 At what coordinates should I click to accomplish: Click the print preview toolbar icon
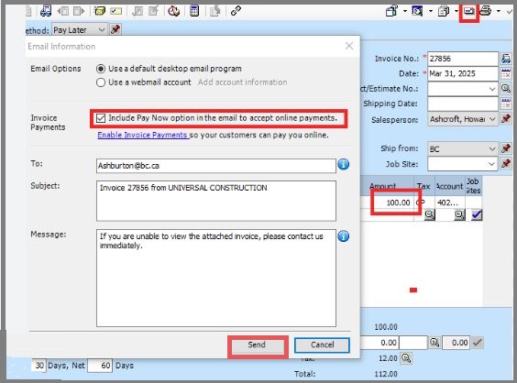tap(417, 11)
